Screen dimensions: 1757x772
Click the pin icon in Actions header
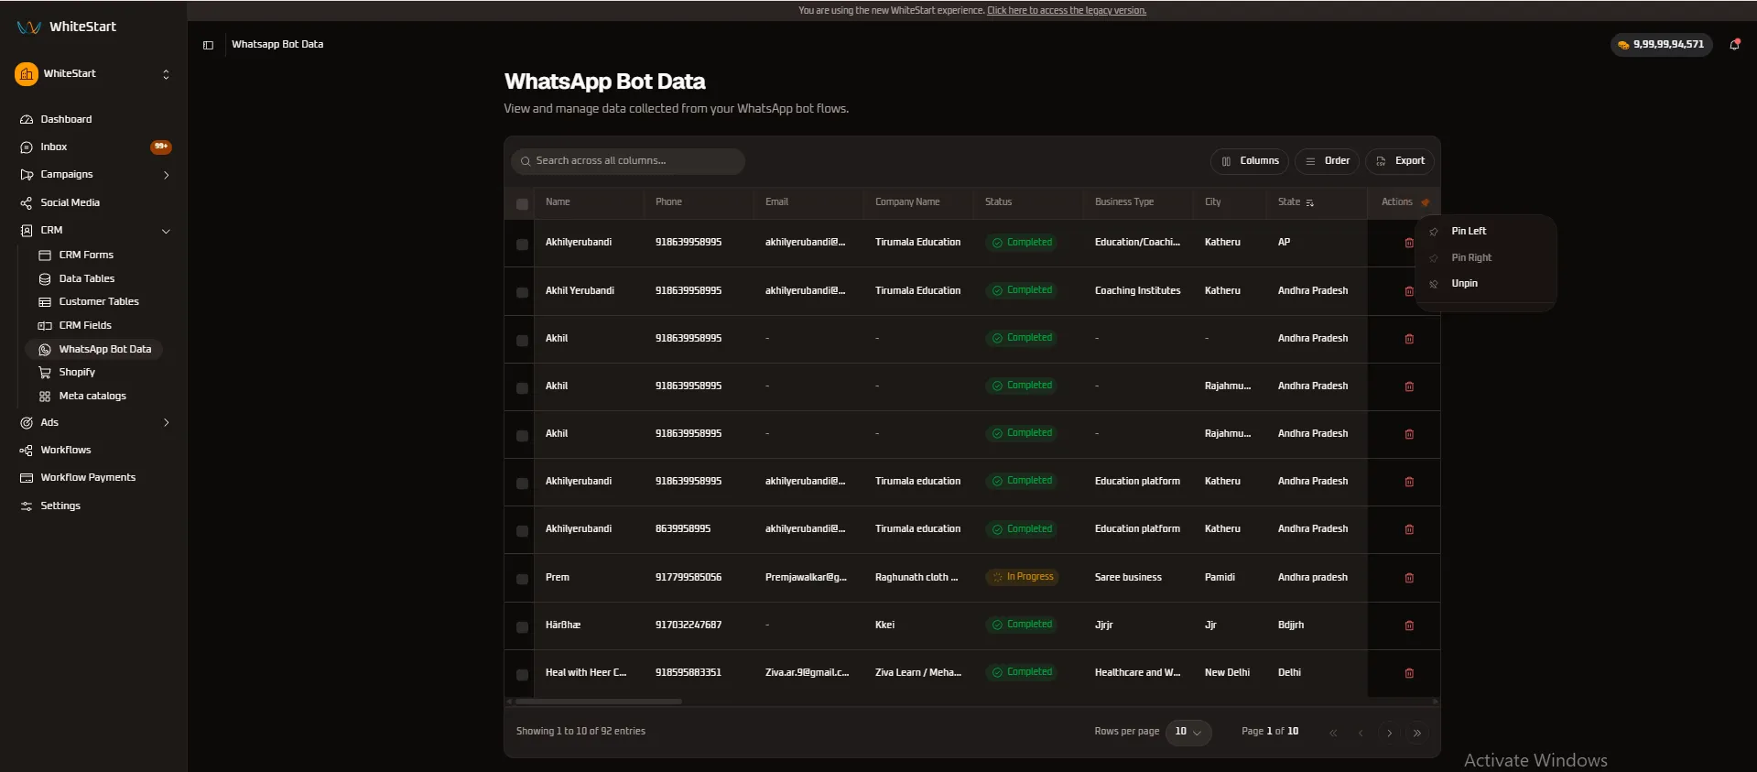[1425, 202]
